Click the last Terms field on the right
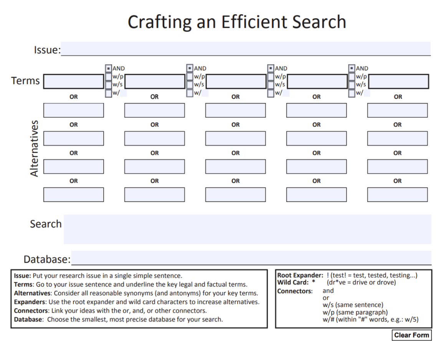This screenshot has height=345, width=446. [398, 81]
